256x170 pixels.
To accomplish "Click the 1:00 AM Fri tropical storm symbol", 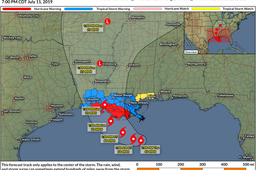I will click(133, 139).
